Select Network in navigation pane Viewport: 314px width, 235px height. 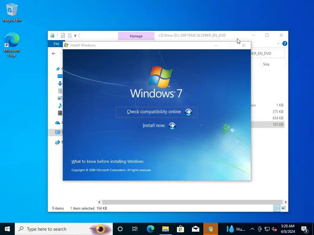click(58, 142)
